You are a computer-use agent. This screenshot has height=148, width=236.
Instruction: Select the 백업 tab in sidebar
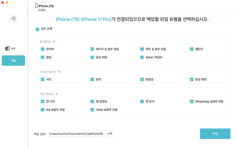point(13,60)
